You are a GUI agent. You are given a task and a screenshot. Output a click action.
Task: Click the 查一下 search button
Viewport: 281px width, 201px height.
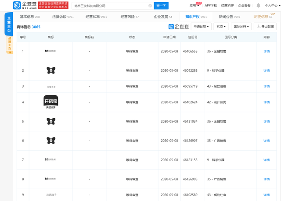pos(161,6)
